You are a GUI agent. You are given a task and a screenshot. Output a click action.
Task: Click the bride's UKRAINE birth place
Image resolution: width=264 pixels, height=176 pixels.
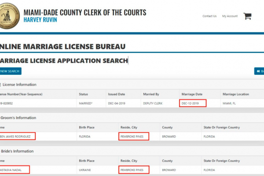click(x=84, y=170)
